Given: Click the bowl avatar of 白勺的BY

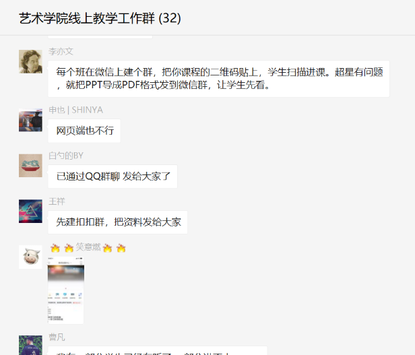Looking at the screenshot, I should click(30, 166).
